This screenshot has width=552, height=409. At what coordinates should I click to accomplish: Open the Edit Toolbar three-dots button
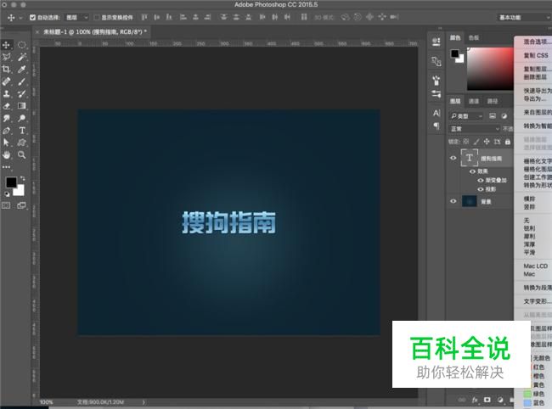pos(6,167)
